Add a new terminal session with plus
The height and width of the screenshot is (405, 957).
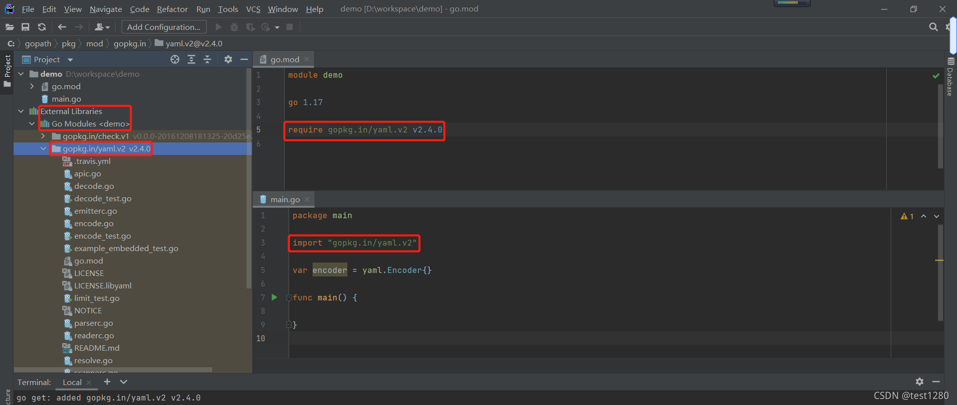pos(107,382)
